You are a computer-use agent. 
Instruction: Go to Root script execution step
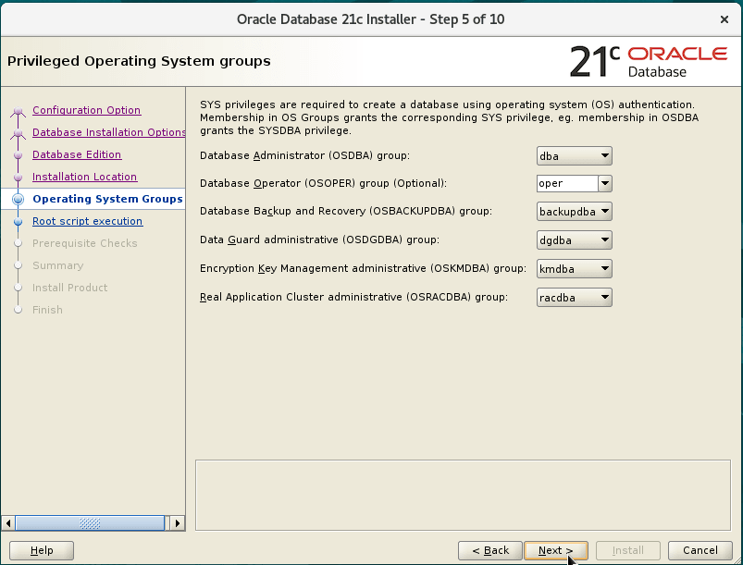click(x=87, y=221)
